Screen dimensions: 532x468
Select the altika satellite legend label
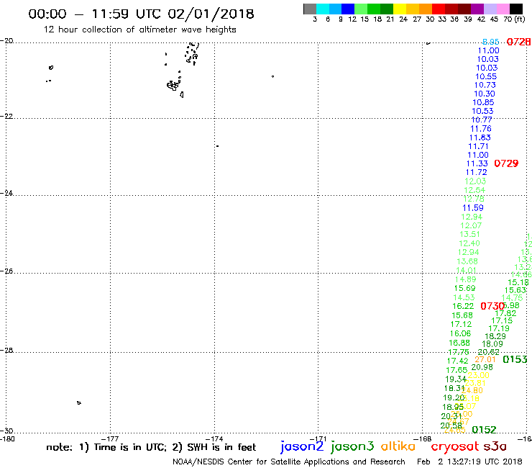(x=398, y=446)
